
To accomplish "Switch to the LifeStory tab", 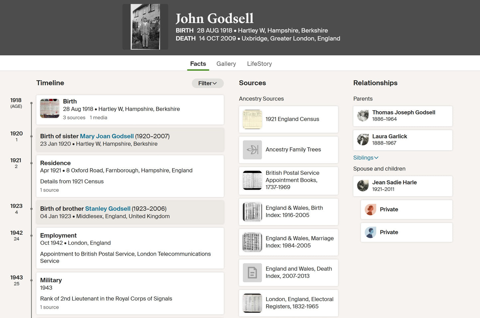I will coord(259,64).
